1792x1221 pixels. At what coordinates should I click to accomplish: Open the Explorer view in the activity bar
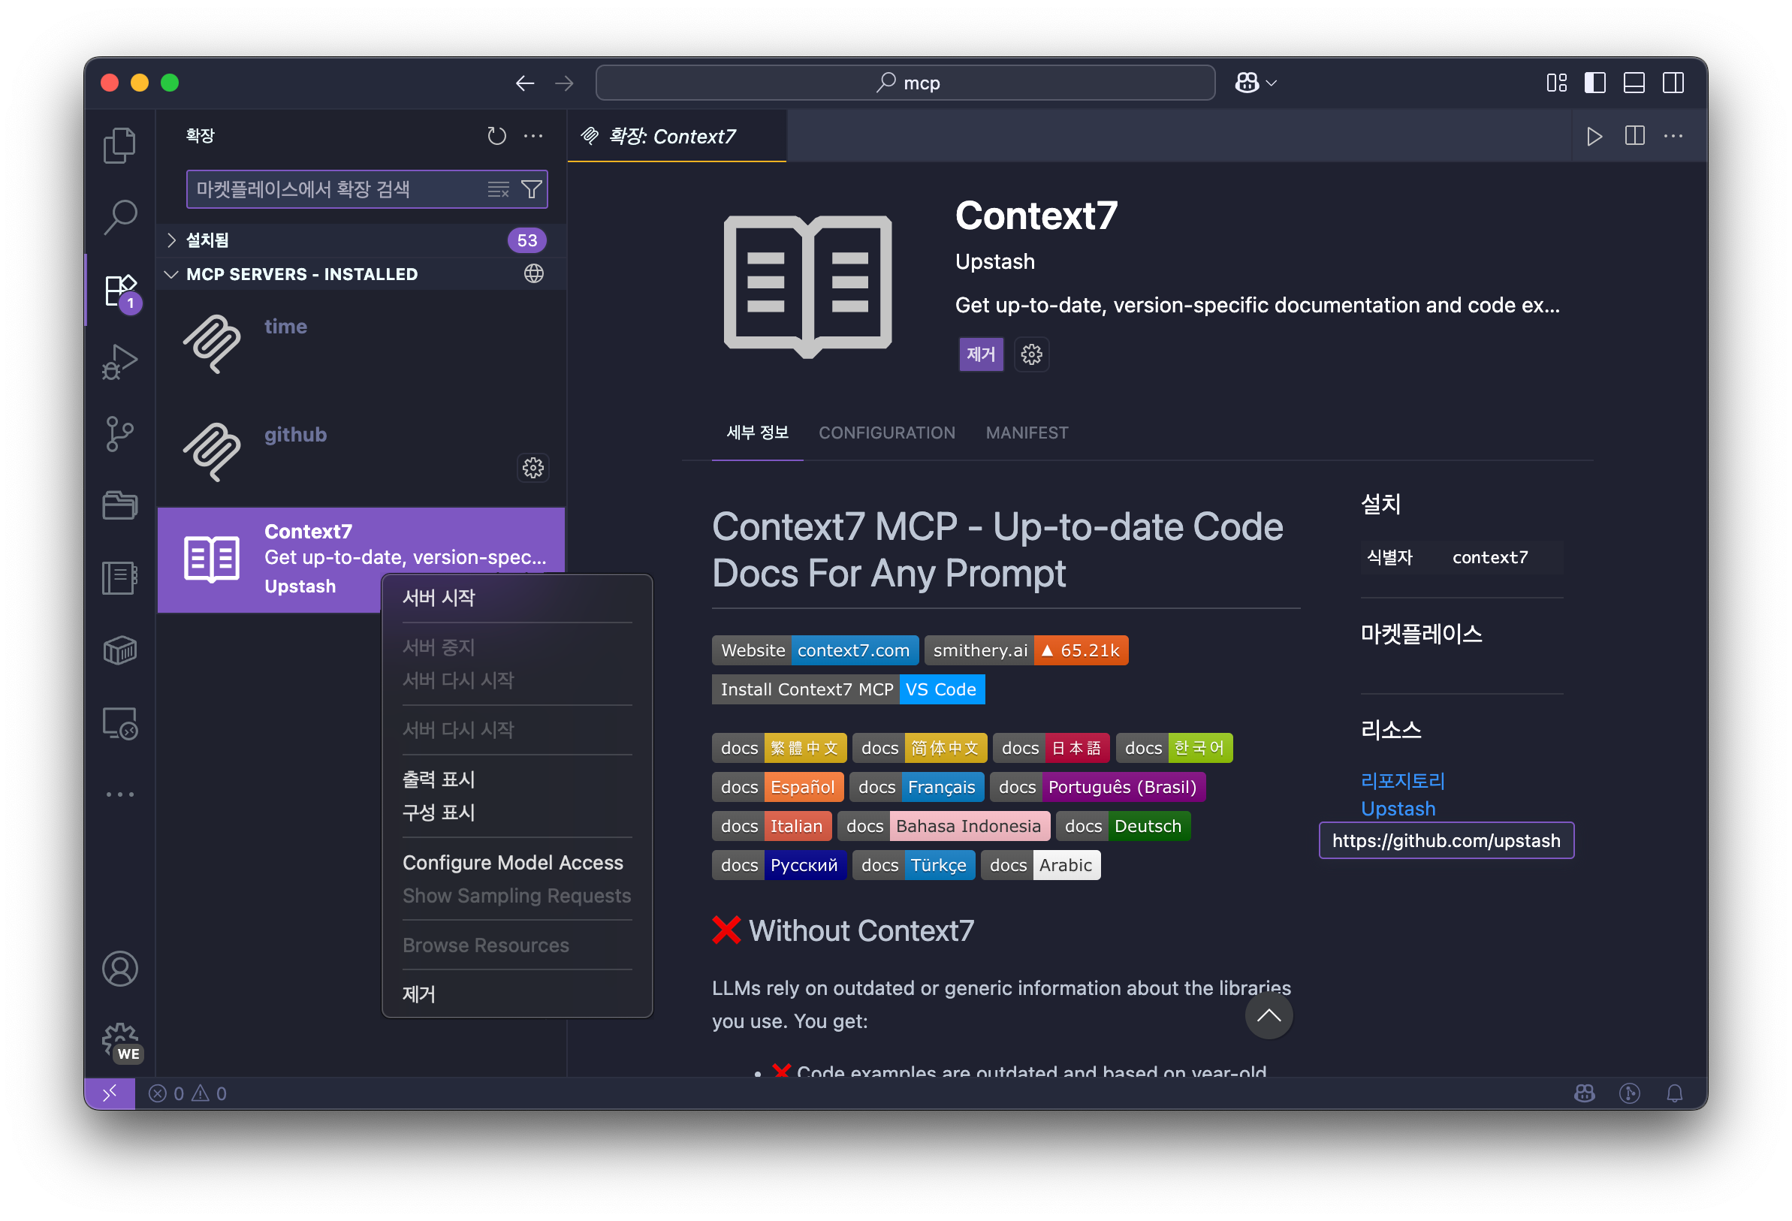[x=119, y=145]
